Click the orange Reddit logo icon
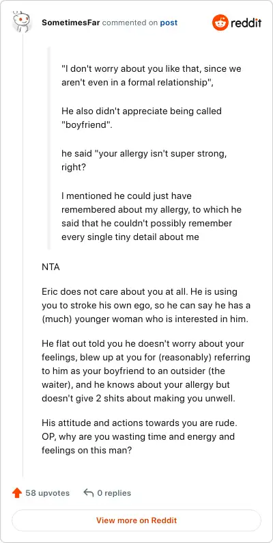This screenshot has width=273, height=543. pyautogui.click(x=220, y=23)
